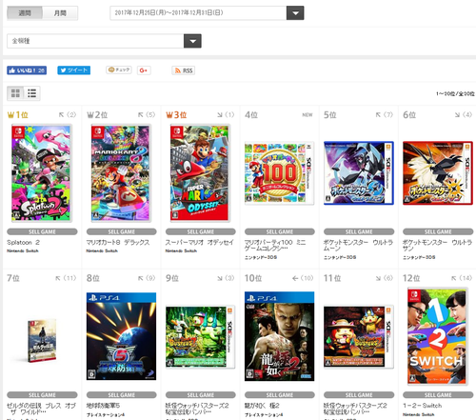476x420 pixels.
Task: Open the Pokemon Ultra Sun cover image
Action: [x=438, y=173]
